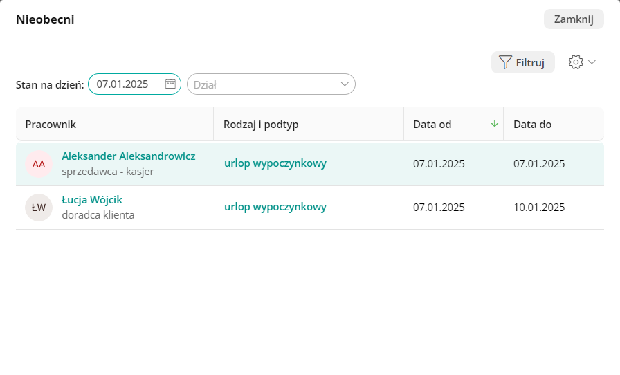Open Łucja Wójcik employee link
Image resolution: width=620 pixels, height=375 pixels.
pos(92,200)
